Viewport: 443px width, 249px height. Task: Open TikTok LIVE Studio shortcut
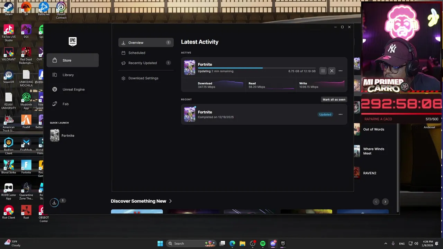9,33
